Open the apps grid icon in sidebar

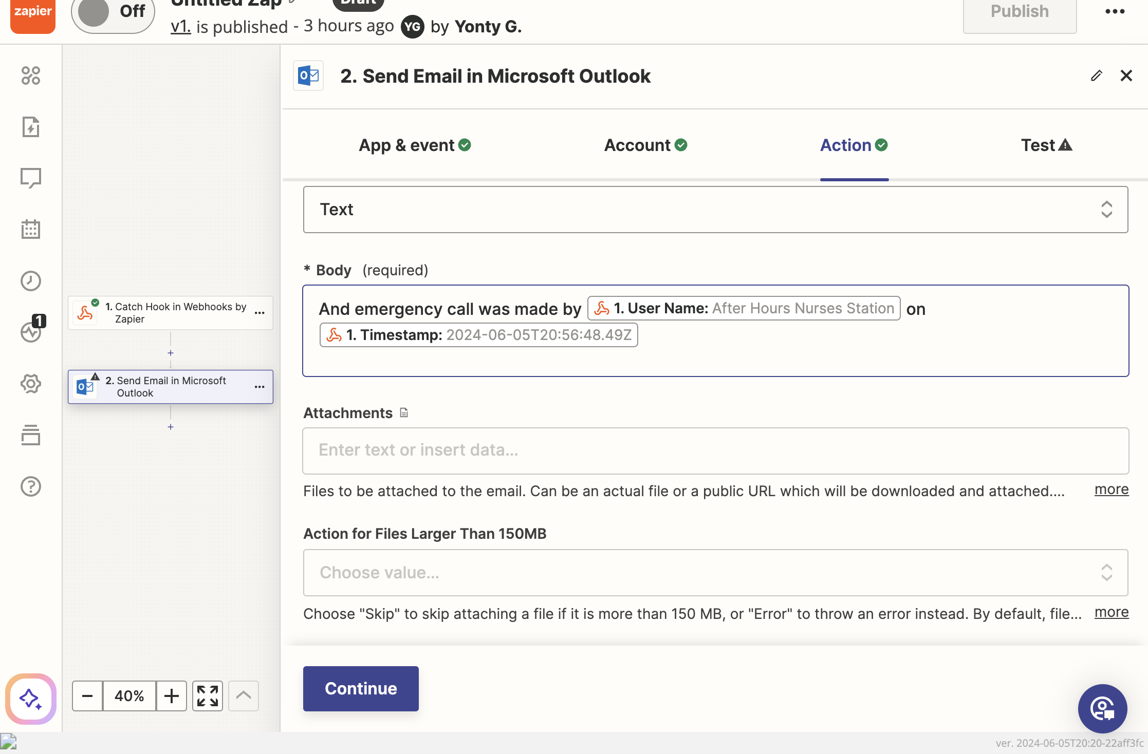(31, 76)
